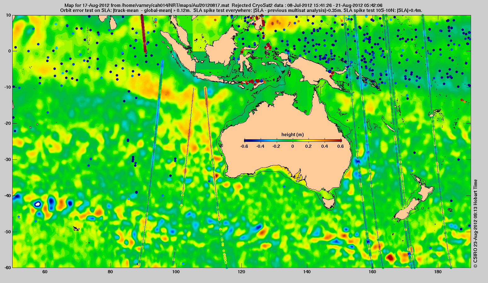Click the green middle of the colorbar
488x283 pixels.
pyautogui.click(x=293, y=140)
